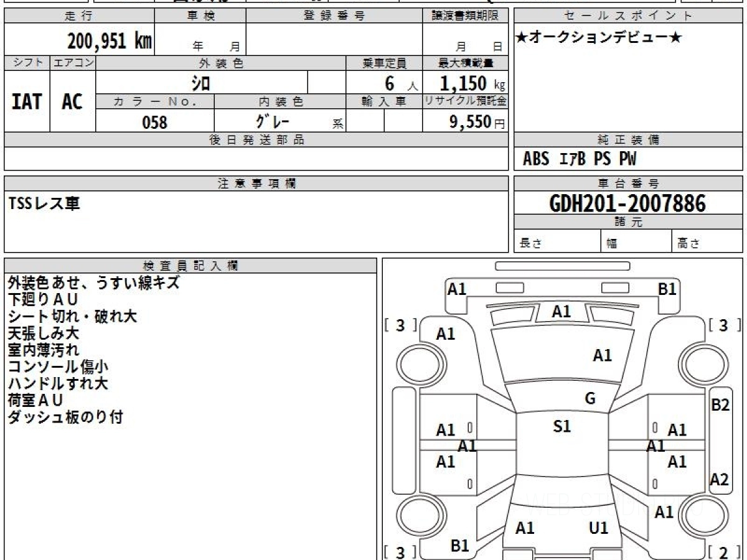Click the 高さ dimension label
Image resolution: width=747 pixels, height=560 pixels.
(x=688, y=244)
